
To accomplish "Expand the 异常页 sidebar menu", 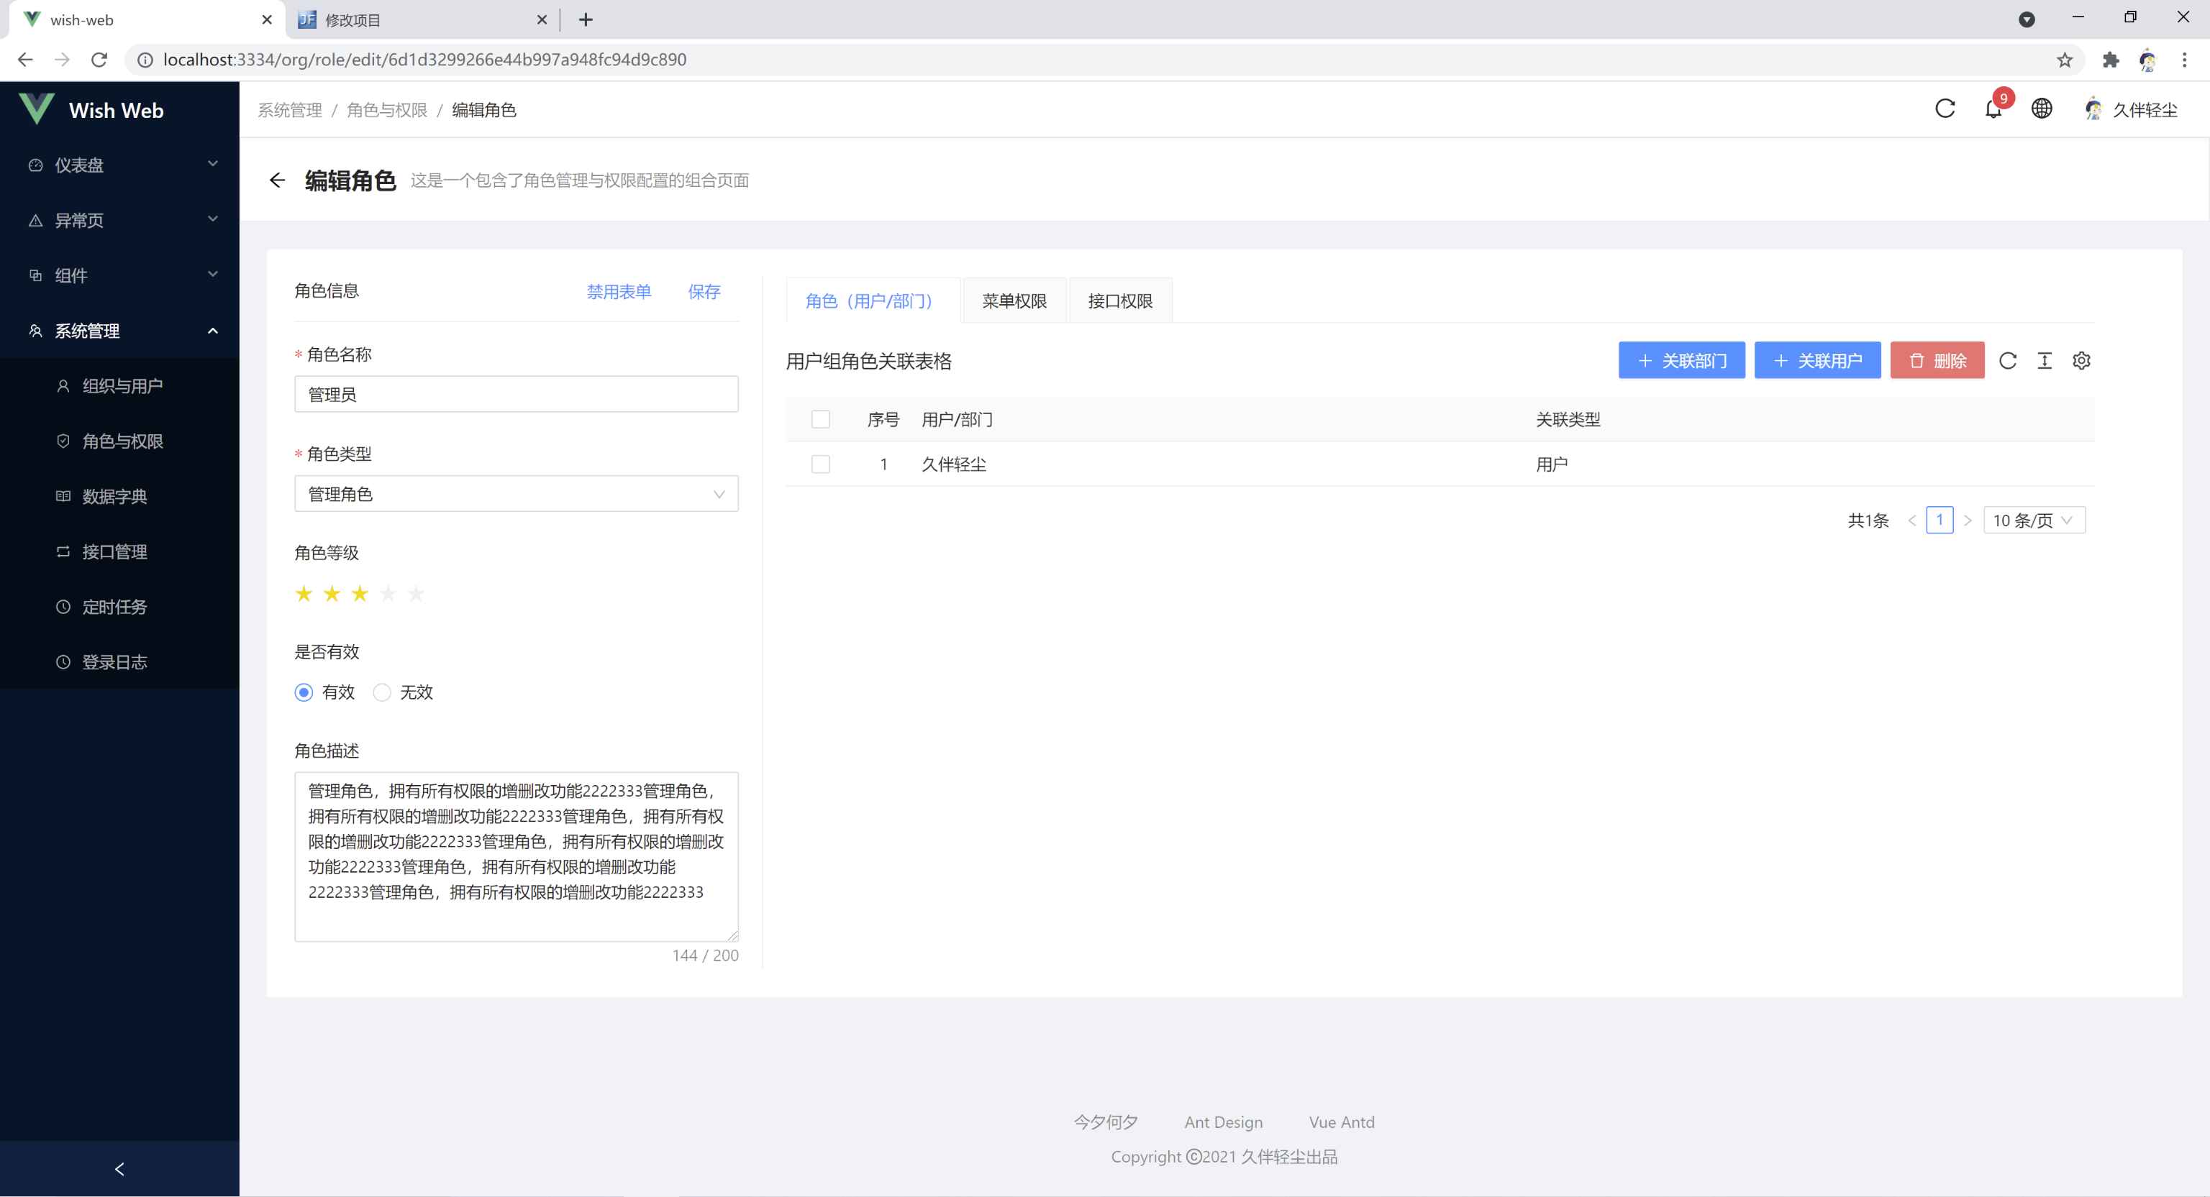I will [x=120, y=219].
